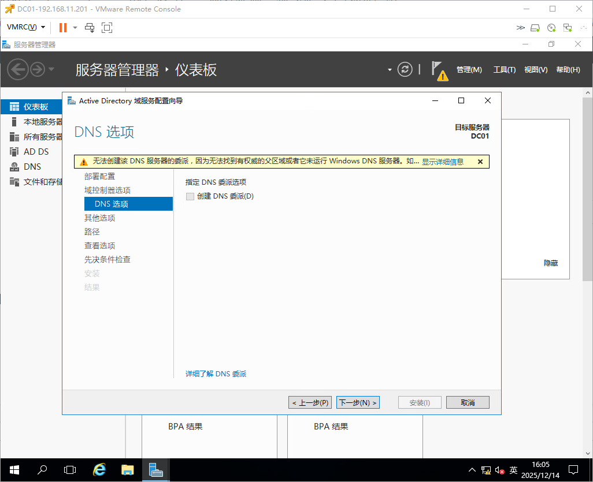Go back in Server Manager navigation
The width and height of the screenshot is (593, 482).
coord(18,69)
